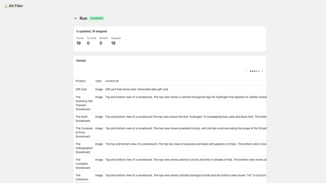Screen dimensions: 326x183
Task: Click alt text mentioning centred hexagonal logo
Action: click(186, 97)
